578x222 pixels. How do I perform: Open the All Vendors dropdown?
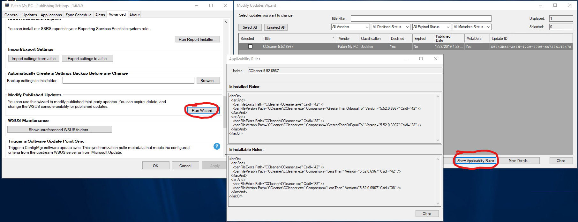[x=350, y=27]
